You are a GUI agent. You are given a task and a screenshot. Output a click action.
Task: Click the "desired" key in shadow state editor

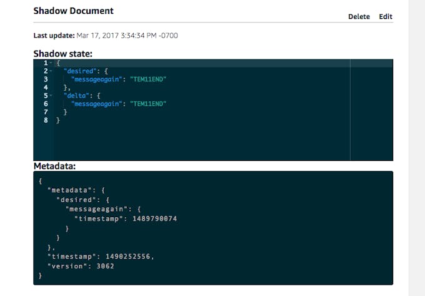(x=80, y=71)
